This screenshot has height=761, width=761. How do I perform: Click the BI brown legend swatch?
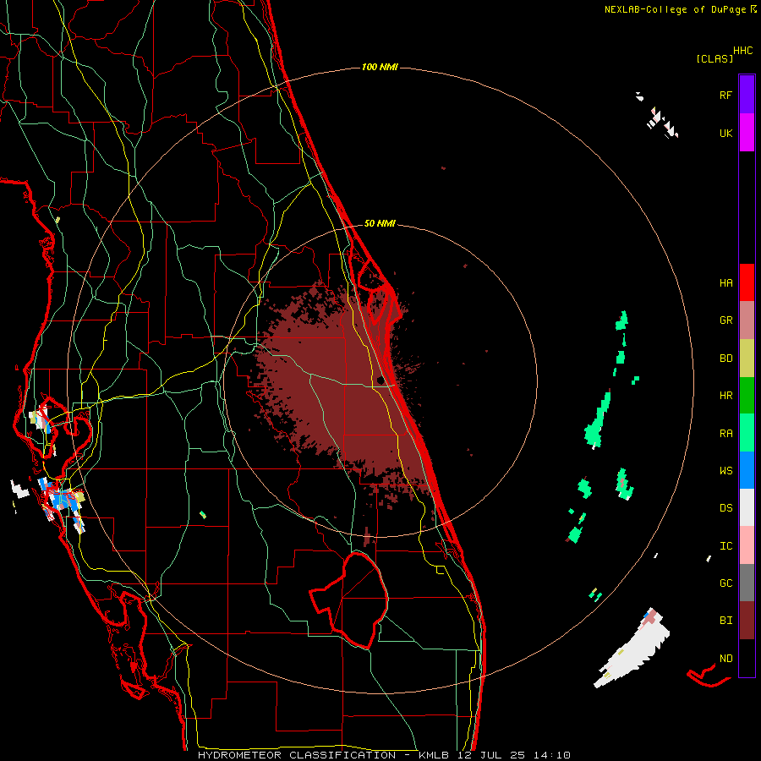747,621
